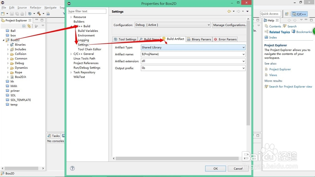The width and height of the screenshot is (315, 177).
Task: Click Cancel in Properties dialog
Action: (x=238, y=168)
